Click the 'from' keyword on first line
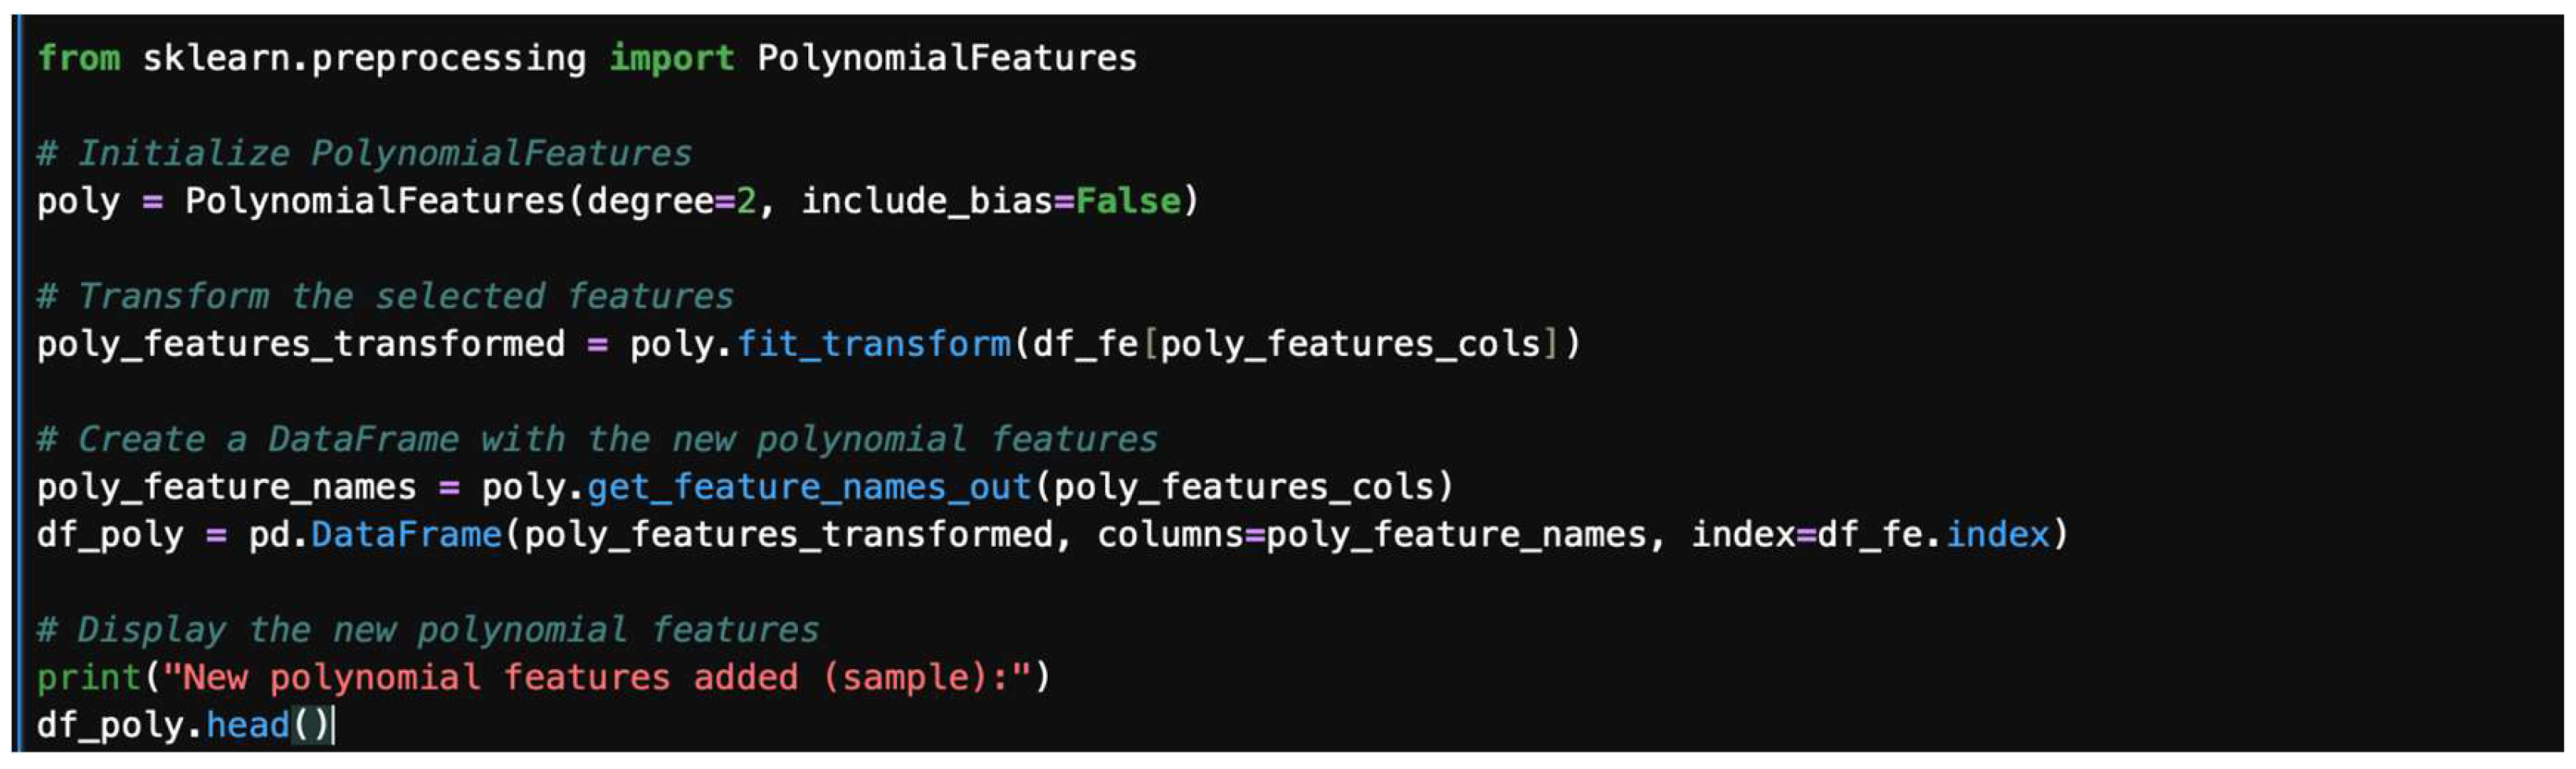Screen dimensions: 2576x769 78,58
